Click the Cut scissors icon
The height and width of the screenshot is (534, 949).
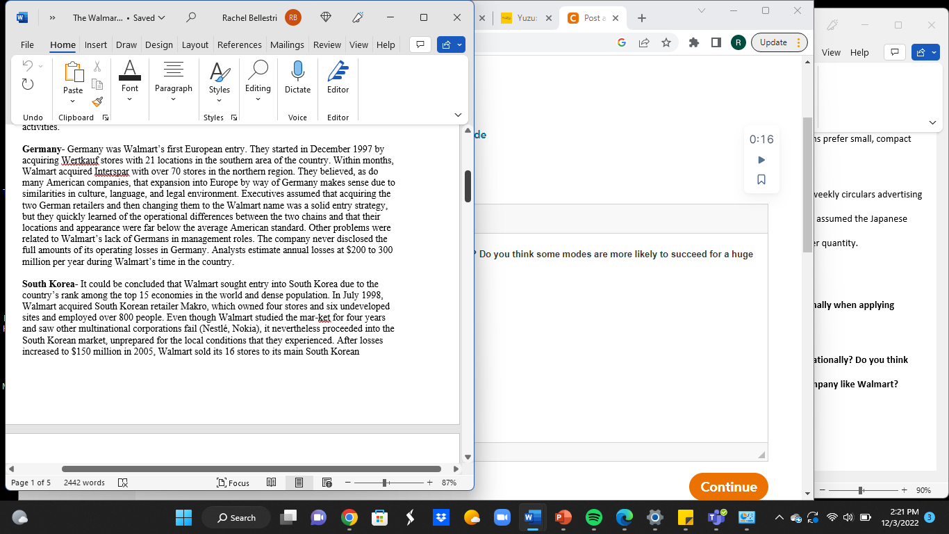(x=97, y=67)
